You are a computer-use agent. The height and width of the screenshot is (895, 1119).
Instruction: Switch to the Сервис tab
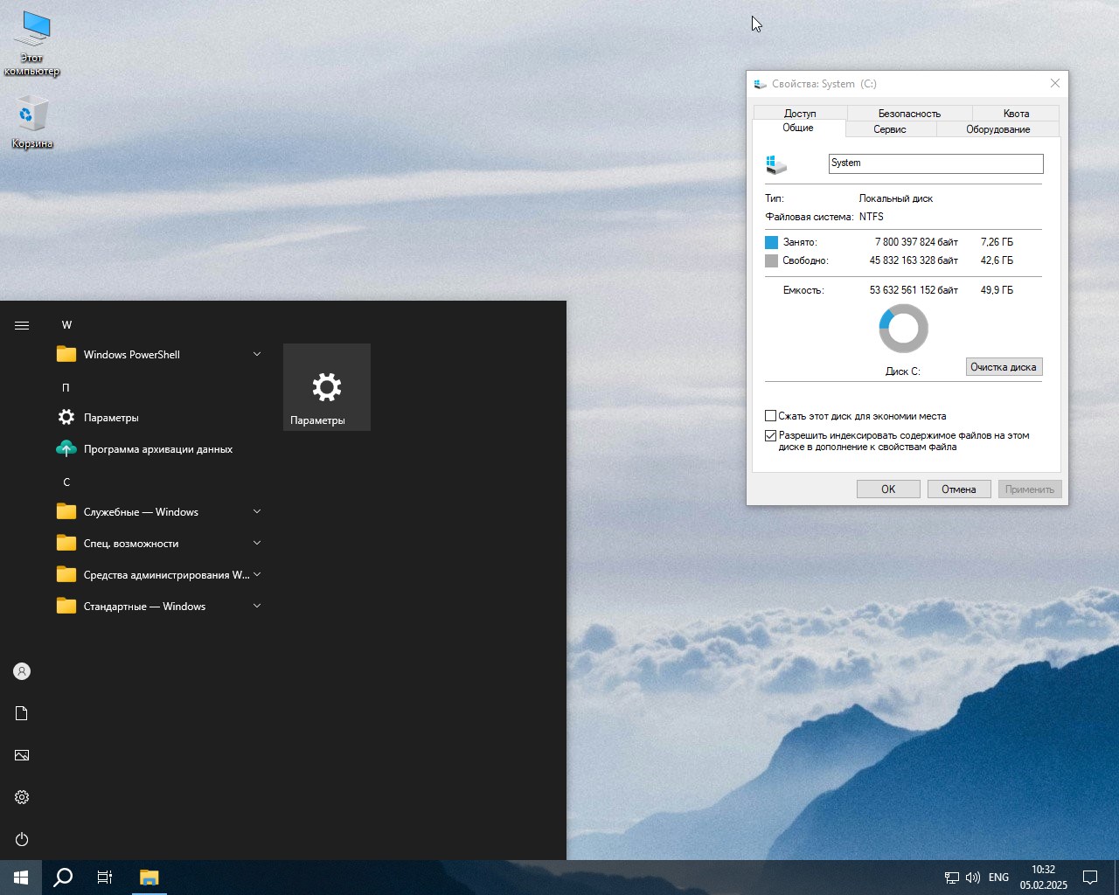click(890, 129)
